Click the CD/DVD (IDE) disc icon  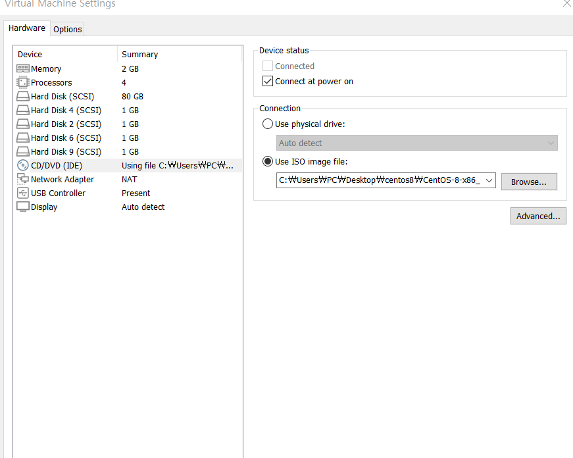point(22,165)
